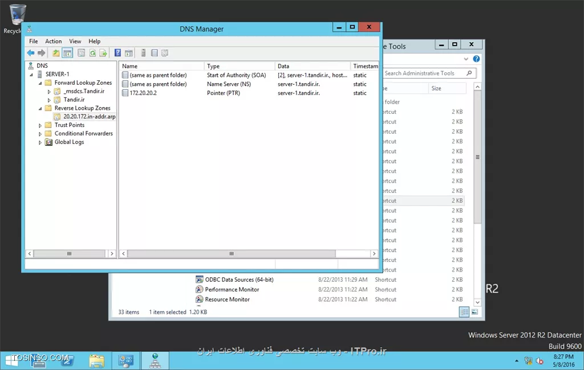Image resolution: width=584 pixels, height=370 pixels.
Task: Click the SERVER-1 server icon in tree
Action: 39,74
